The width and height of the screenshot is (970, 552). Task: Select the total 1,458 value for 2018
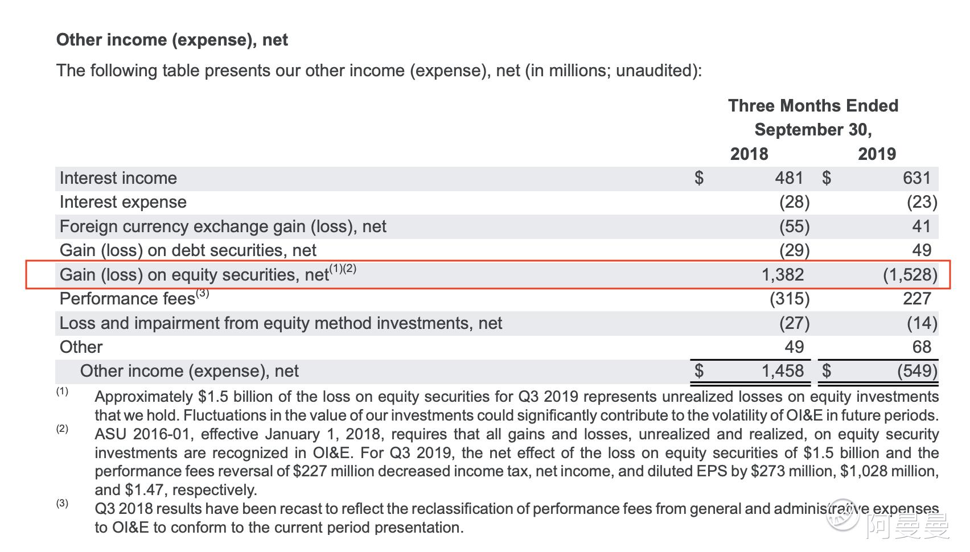[x=783, y=371]
